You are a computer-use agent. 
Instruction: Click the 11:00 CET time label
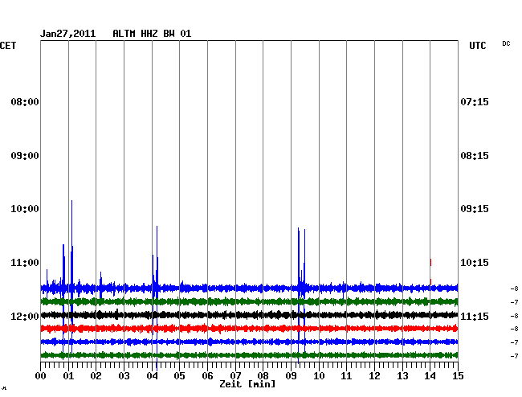pos(25,263)
